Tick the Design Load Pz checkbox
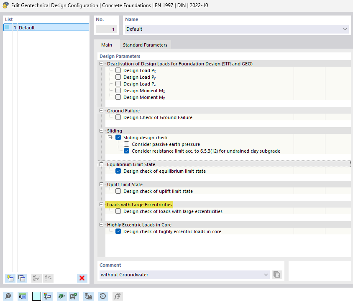 pos(118,84)
